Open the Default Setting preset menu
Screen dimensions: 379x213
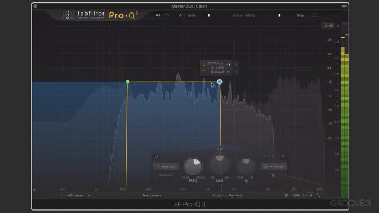pyautogui.click(x=244, y=15)
